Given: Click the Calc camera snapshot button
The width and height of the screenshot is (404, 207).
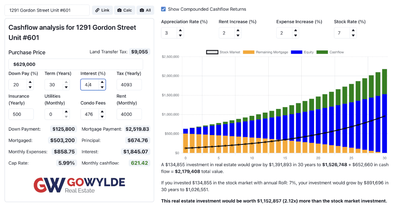Looking at the screenshot, I should [x=124, y=10].
